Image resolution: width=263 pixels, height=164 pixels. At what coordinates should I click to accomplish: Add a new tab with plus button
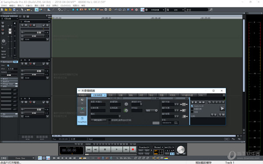pyautogui.click(x=224, y=95)
